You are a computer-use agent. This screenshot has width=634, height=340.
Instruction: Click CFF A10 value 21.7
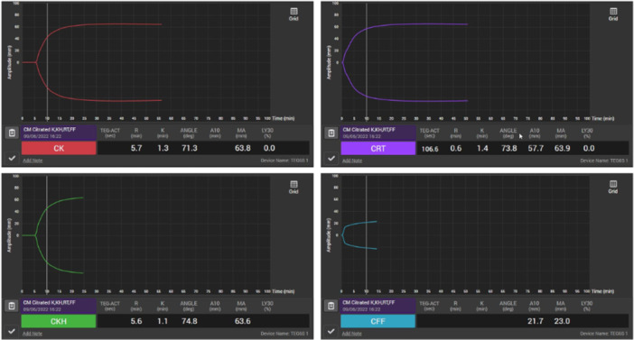[536, 321]
